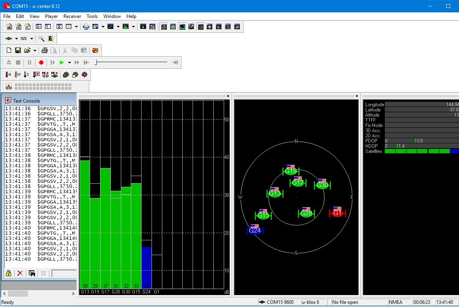Click the Hot start thermometer H icon
The image size is (459, 307).
[x=8, y=74]
